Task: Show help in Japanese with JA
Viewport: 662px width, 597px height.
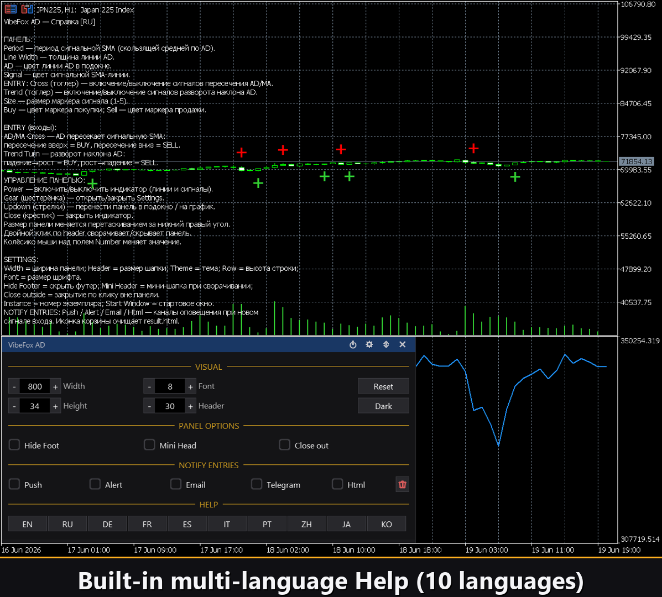Action: [x=346, y=523]
